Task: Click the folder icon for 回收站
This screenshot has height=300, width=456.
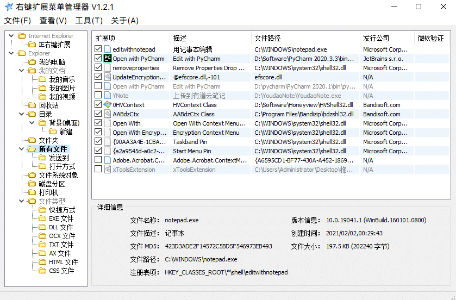Action: (x=32, y=105)
